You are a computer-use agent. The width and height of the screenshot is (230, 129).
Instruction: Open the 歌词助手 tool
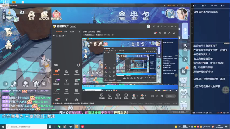point(76,91)
